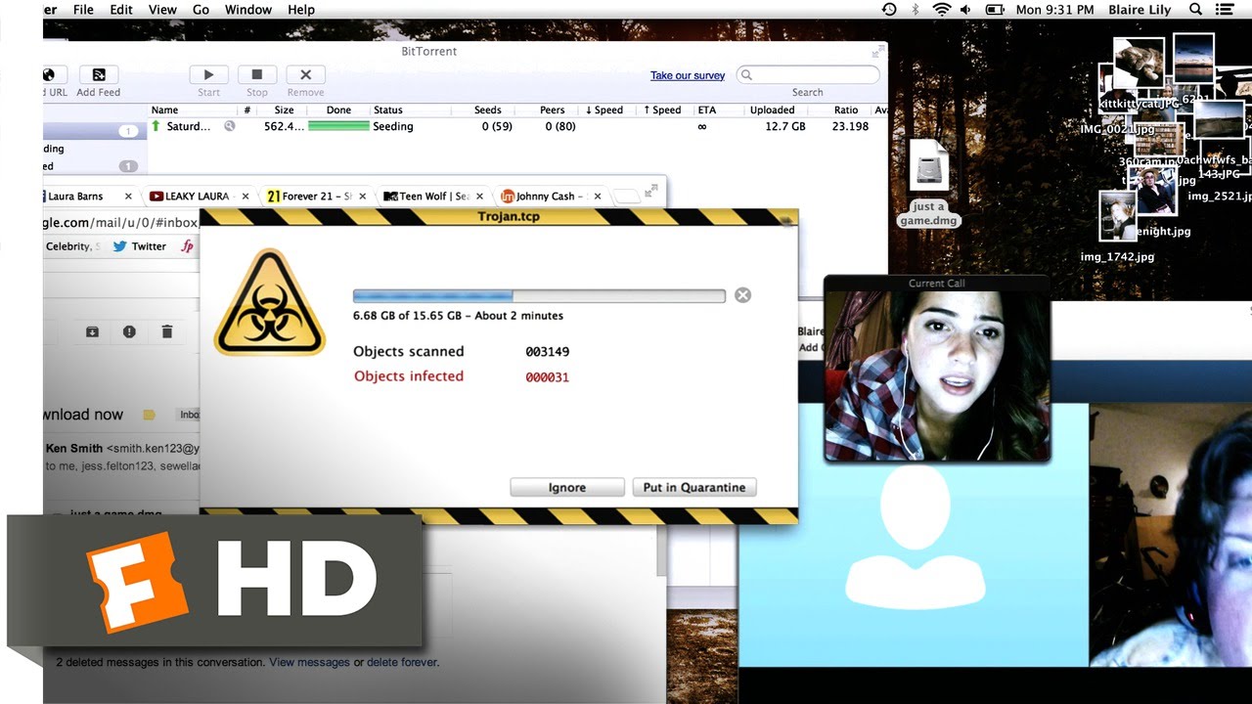Image resolution: width=1252 pixels, height=704 pixels.
Task: Click the biohazard warning icon in Trojan.tcp dialog
Action: [269, 302]
